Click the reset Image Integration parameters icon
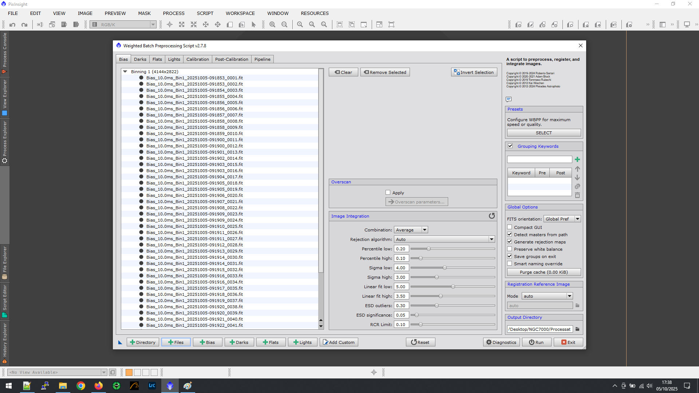 (491, 216)
